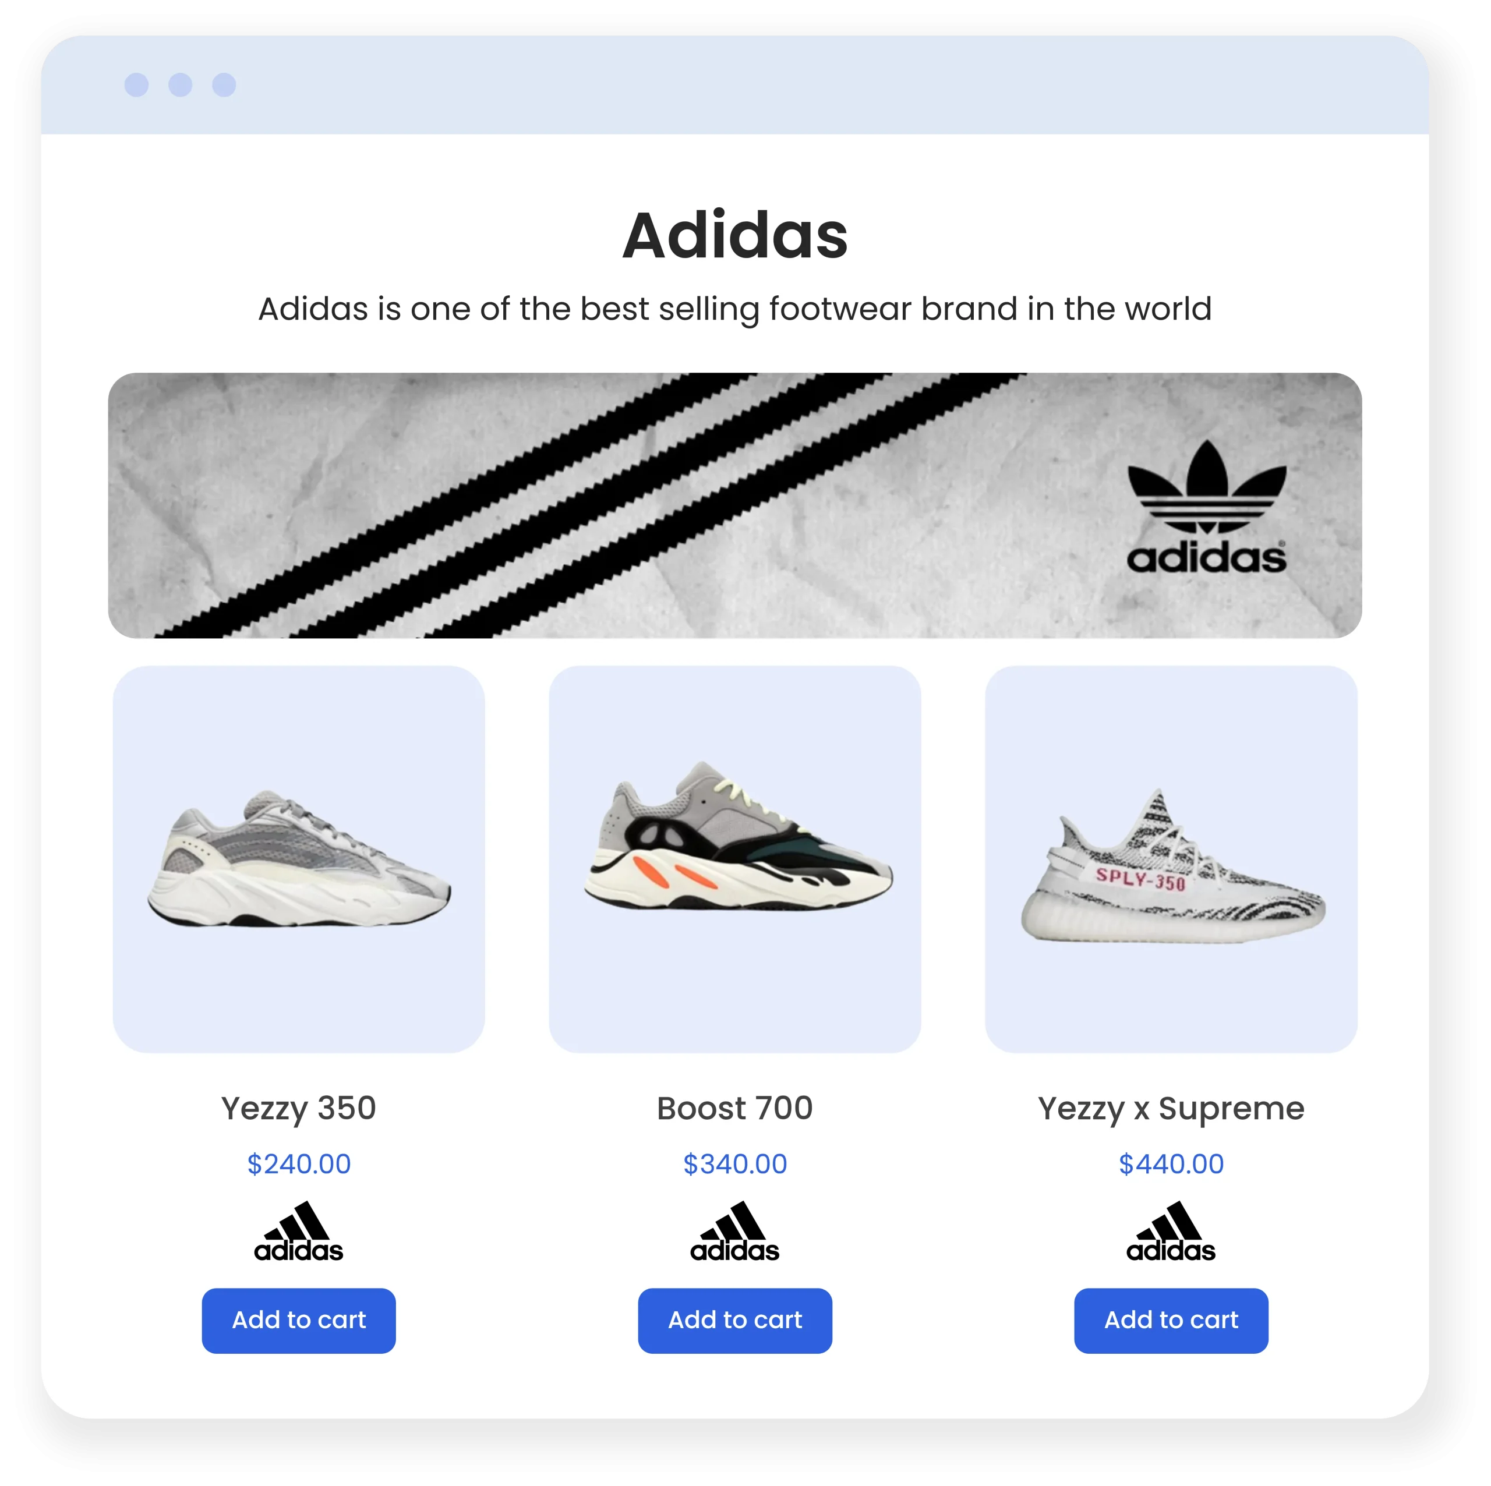
Task: Add Yezzy x Supreme to cart
Action: [x=1171, y=1320]
